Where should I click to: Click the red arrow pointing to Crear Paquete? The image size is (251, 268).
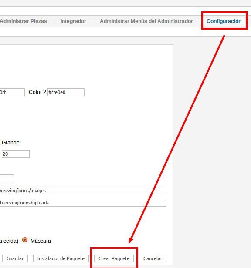(176, 140)
